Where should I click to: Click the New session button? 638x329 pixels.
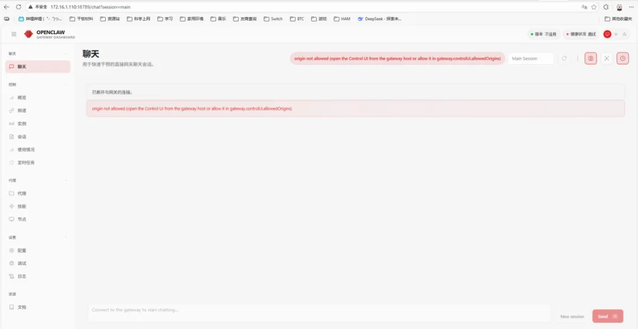tap(572, 317)
